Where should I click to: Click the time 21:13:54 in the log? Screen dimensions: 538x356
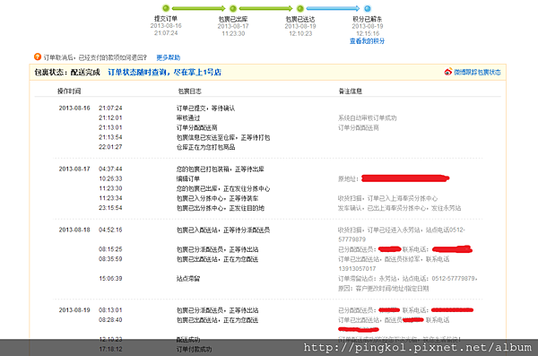(110, 137)
